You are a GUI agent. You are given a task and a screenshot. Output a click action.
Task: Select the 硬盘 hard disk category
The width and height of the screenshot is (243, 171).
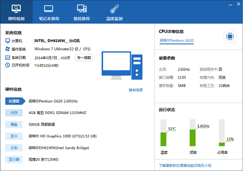(x=14, y=124)
